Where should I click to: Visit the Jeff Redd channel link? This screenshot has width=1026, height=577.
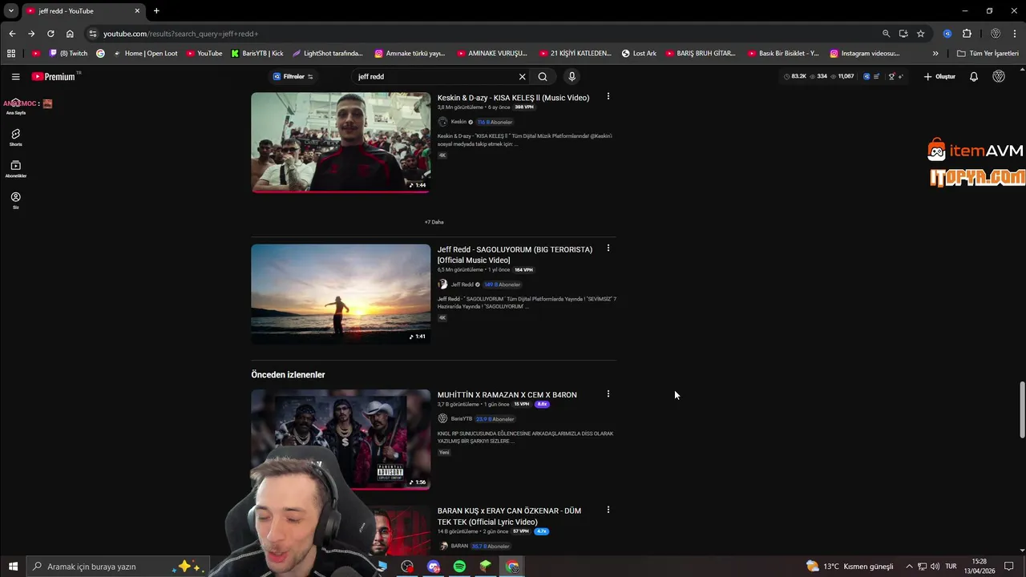point(463,284)
